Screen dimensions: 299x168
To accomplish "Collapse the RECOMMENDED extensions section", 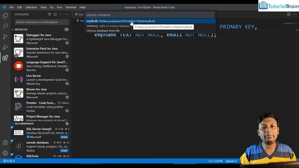I will (13, 124).
